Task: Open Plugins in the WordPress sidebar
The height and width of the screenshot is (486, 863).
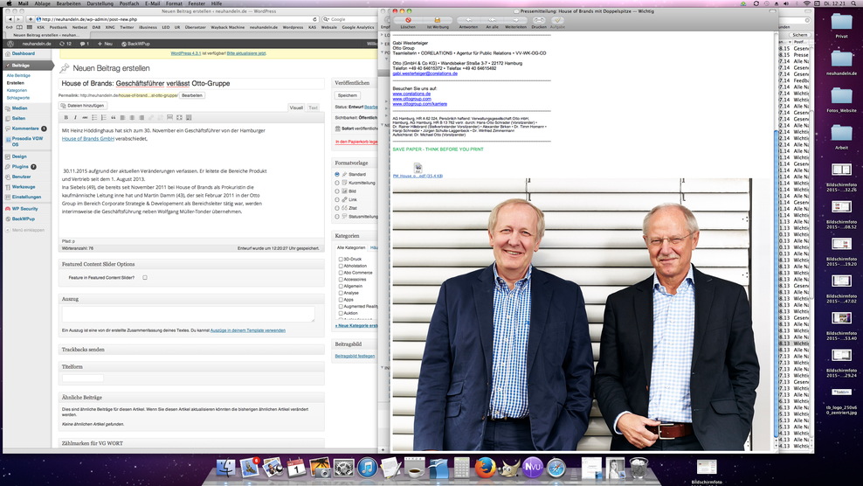Action: [20, 166]
